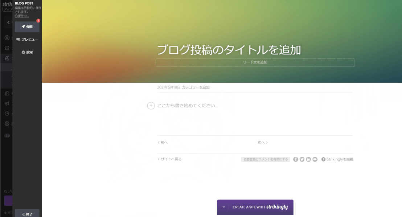
Task: Collapse the sidebar using the back chevron
Action: click(x=8, y=22)
